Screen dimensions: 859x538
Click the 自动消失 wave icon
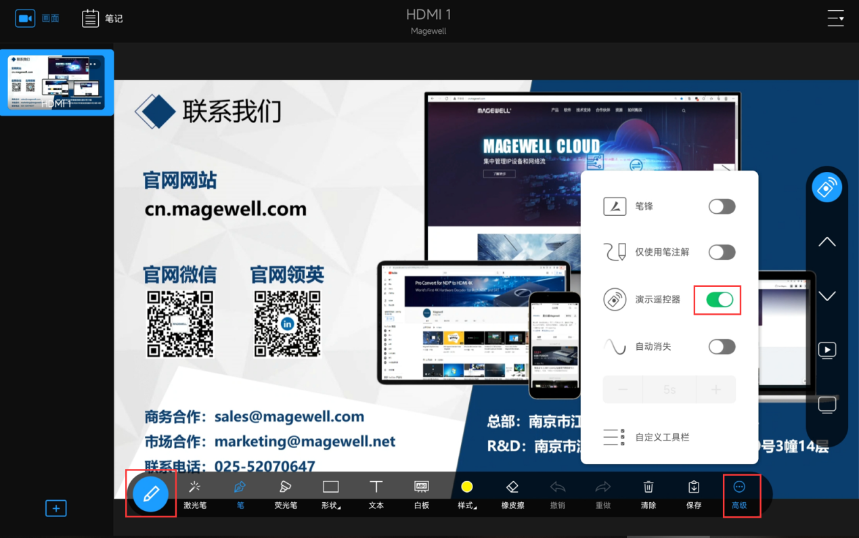tap(615, 346)
